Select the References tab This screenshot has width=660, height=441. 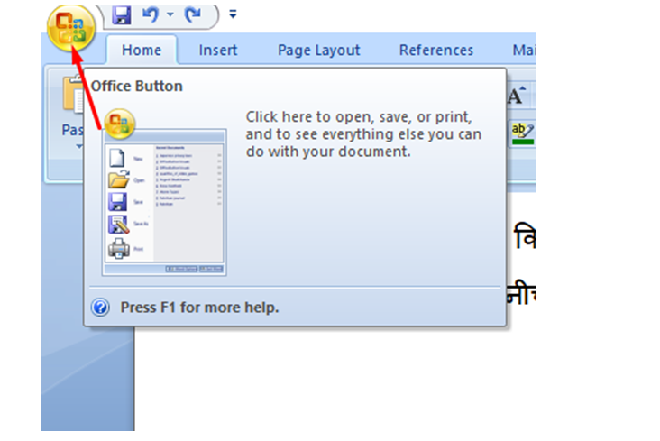(436, 51)
